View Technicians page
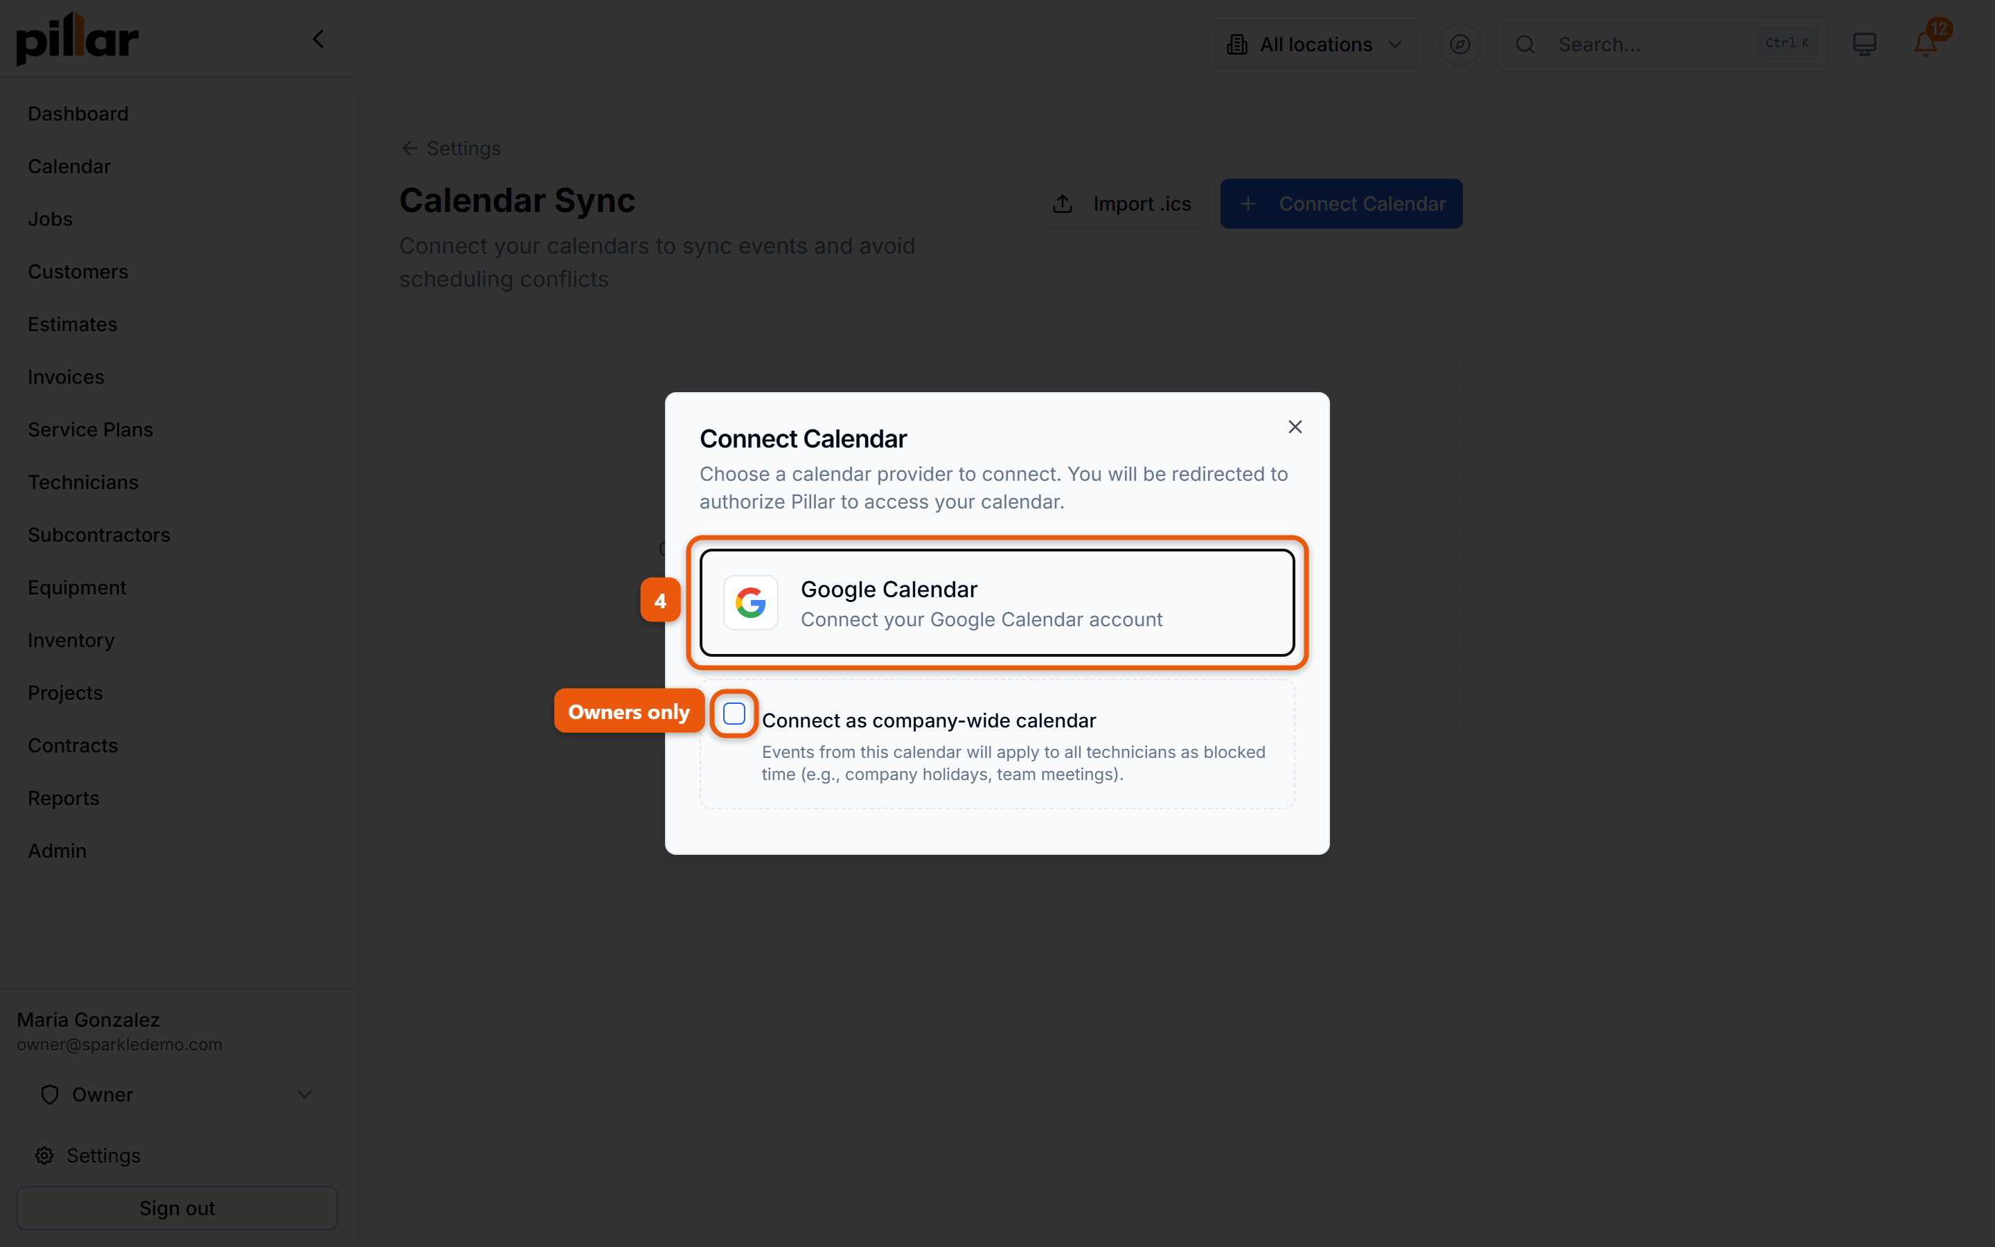Image resolution: width=1995 pixels, height=1247 pixels. pos(83,482)
